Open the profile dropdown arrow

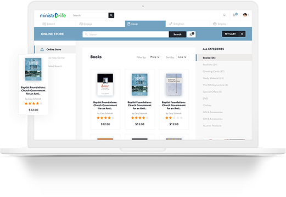(x=248, y=15)
